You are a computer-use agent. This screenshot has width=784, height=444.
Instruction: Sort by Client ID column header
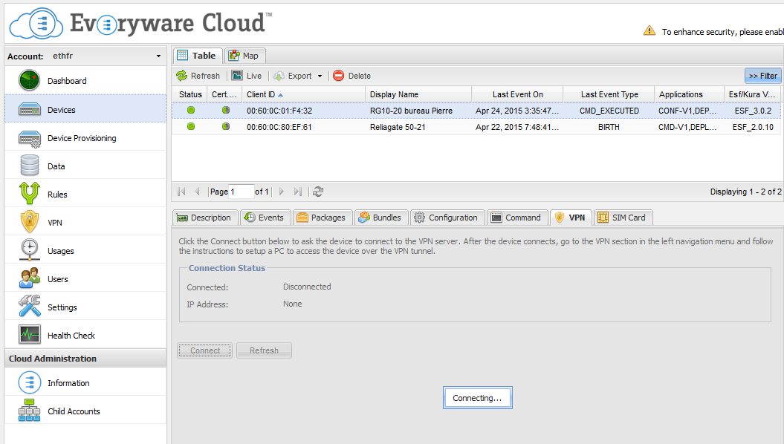pos(303,94)
